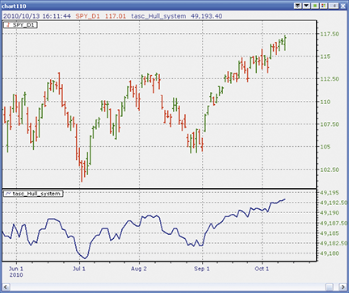
Task: Click the timestamp 2010/10/13 16:11:44 in header
Action: pyautogui.click(x=37, y=16)
